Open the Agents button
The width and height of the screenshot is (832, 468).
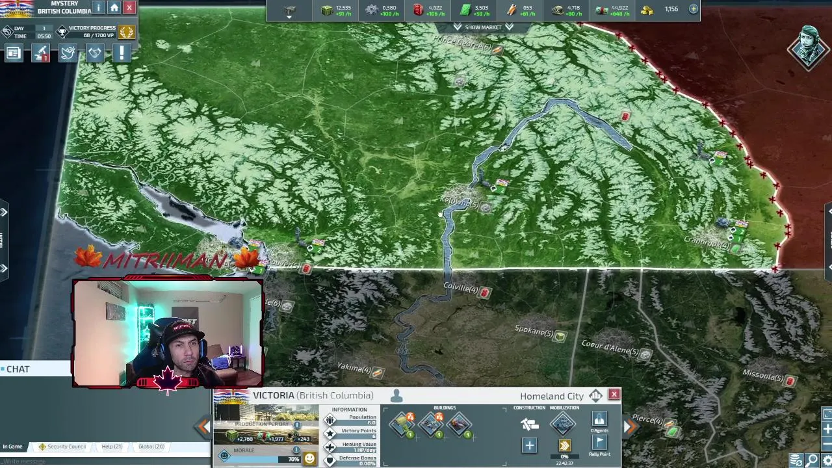coord(599,419)
